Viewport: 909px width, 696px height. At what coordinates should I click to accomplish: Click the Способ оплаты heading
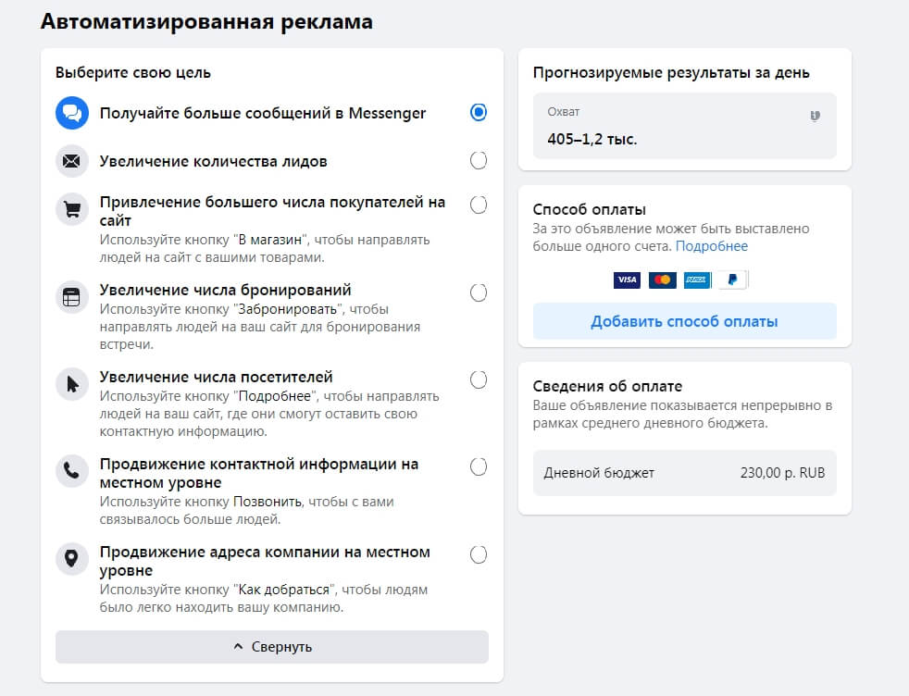point(589,209)
